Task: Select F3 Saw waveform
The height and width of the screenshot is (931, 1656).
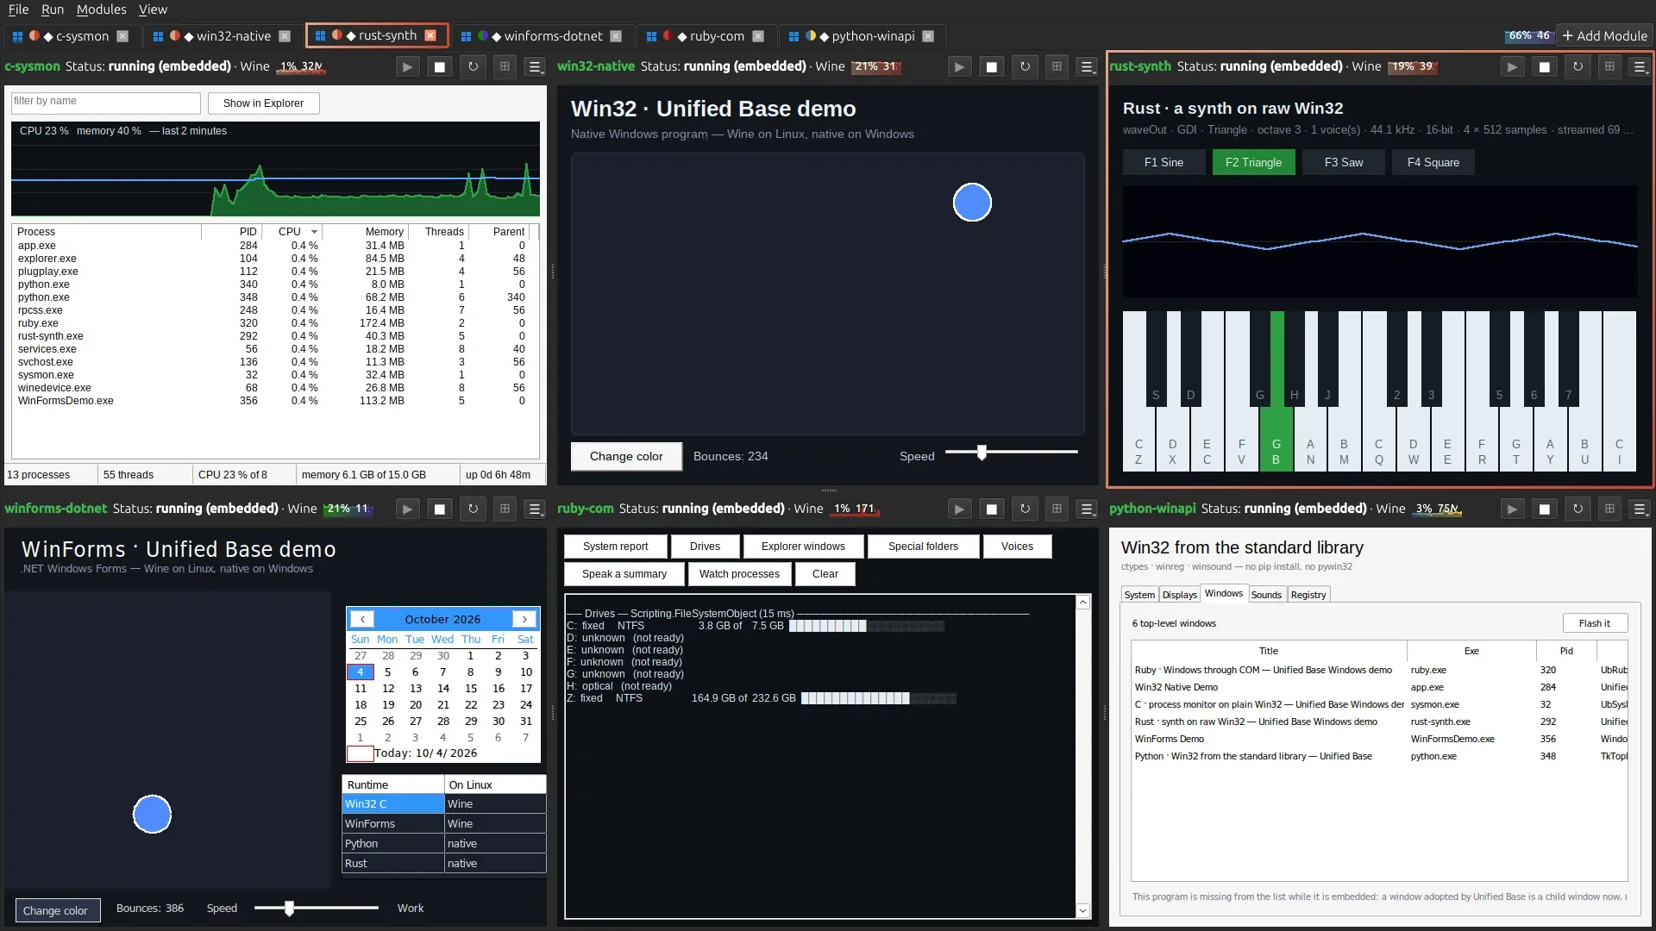Action: 1344,162
